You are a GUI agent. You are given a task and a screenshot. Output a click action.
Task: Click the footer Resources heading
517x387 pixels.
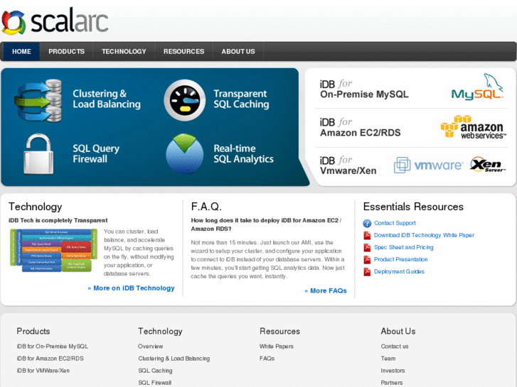coord(279,332)
